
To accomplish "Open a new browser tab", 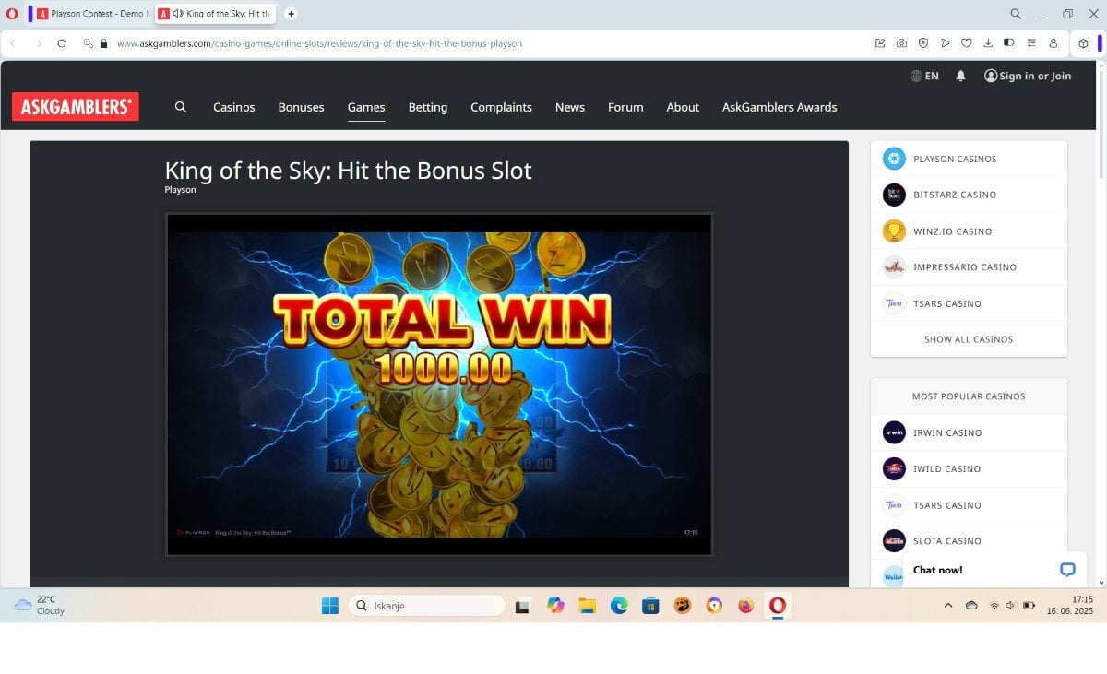I will pyautogui.click(x=292, y=14).
